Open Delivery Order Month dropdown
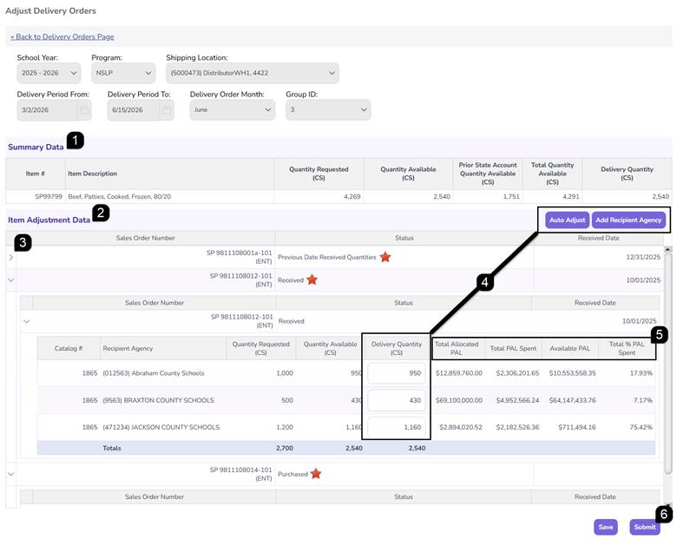This screenshot has width=677, height=545. pyautogui.click(x=233, y=109)
